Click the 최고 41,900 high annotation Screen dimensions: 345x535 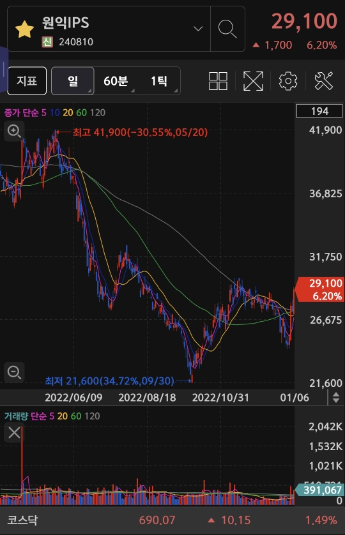pyautogui.click(x=140, y=132)
